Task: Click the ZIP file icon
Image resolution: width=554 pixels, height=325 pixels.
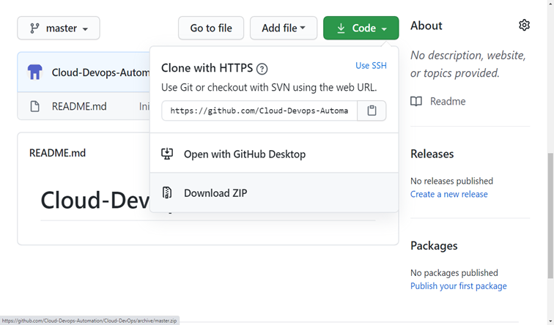Action: click(167, 193)
